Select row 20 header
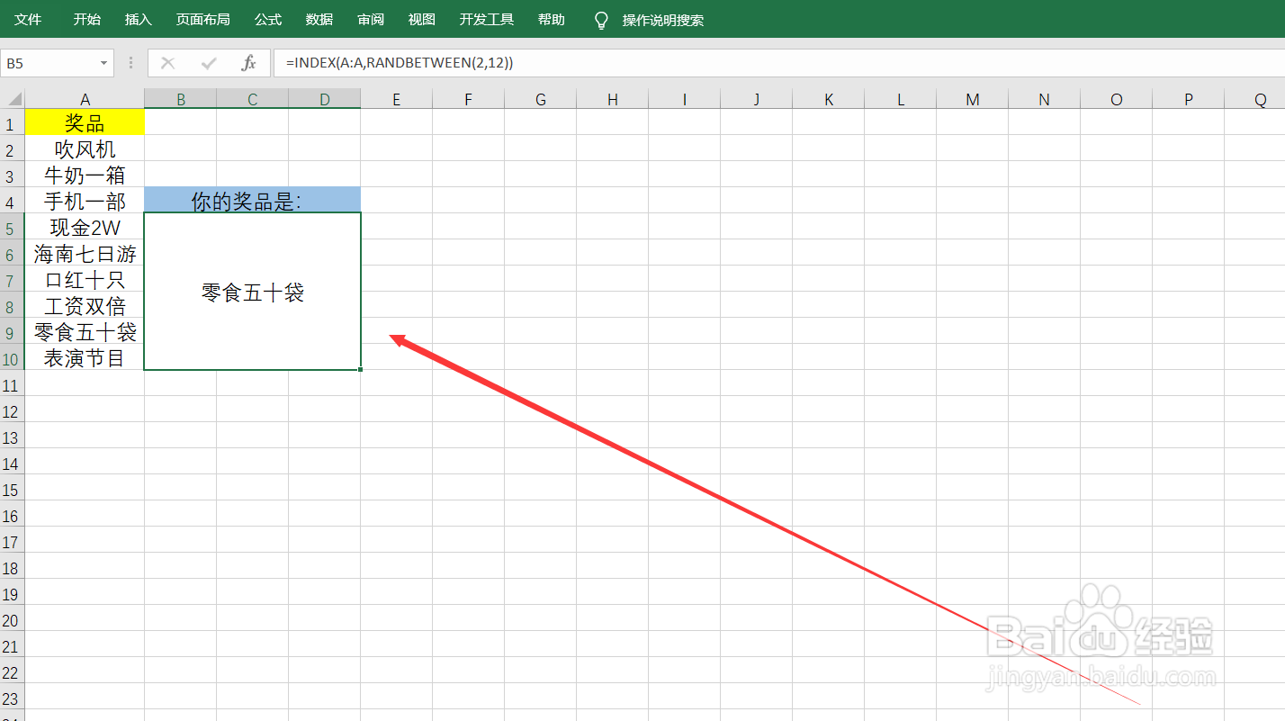 [x=12, y=619]
